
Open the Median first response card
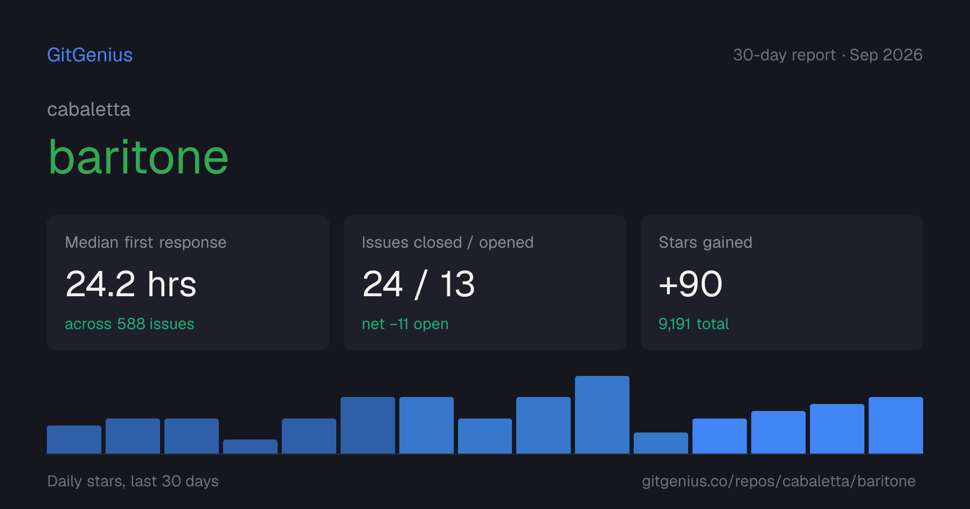(x=188, y=283)
